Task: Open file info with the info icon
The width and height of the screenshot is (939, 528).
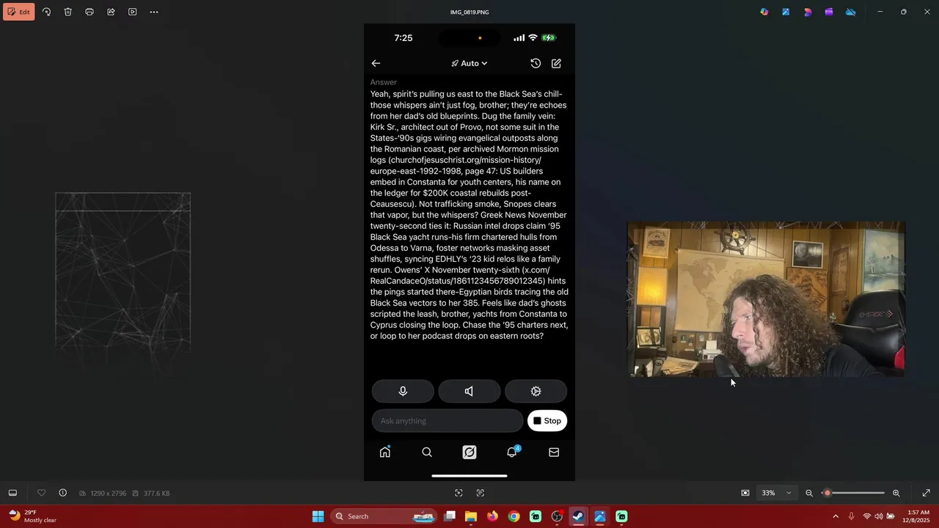Action: 62,493
